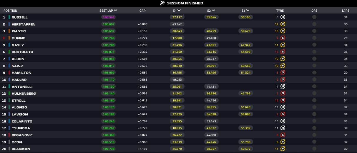Screen dimensions: 357x153
Task: Click Hamilton's soft tyre icon
Action: click(283, 73)
